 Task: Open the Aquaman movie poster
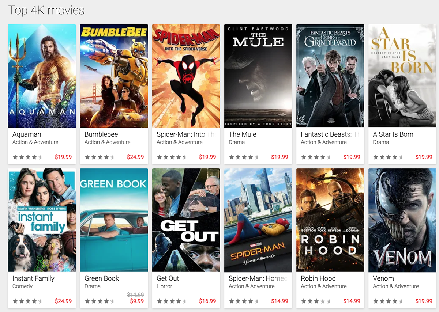click(42, 76)
